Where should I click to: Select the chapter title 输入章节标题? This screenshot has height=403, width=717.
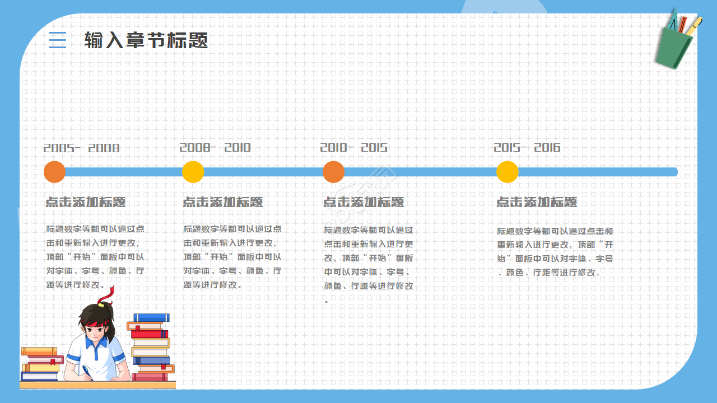[x=146, y=40]
